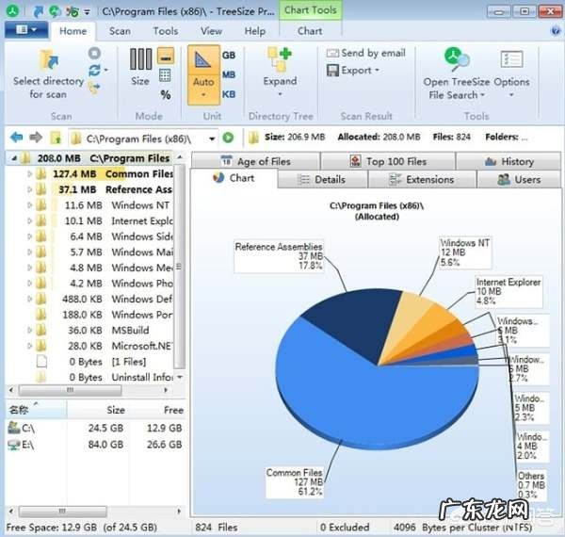Sort drive list by Size column header
565x537 pixels.
tap(115, 410)
